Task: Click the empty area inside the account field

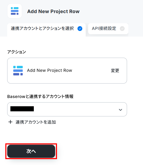Action: (x=76, y=109)
